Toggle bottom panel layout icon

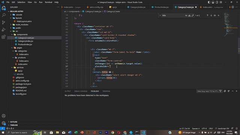pos(213,2)
